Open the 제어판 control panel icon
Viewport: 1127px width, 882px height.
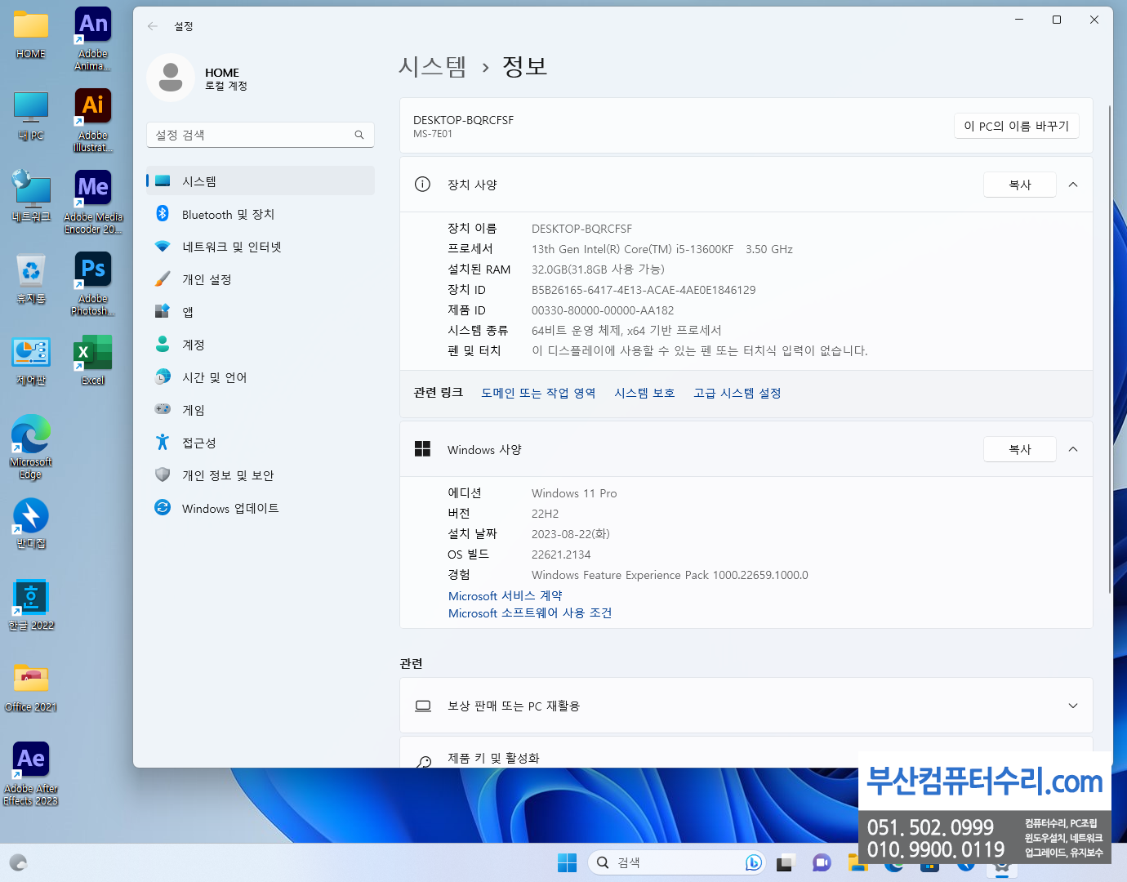pyautogui.click(x=31, y=360)
